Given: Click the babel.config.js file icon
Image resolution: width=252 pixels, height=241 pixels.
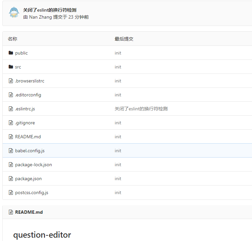Looking at the screenshot, I should click(x=11, y=151).
